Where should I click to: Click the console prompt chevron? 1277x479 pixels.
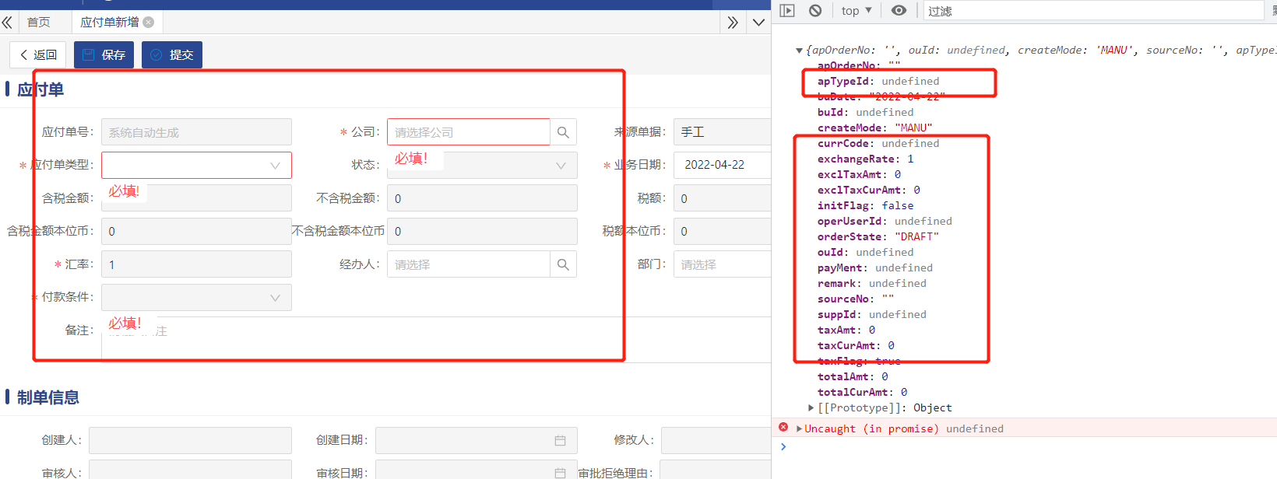pyautogui.click(x=783, y=446)
